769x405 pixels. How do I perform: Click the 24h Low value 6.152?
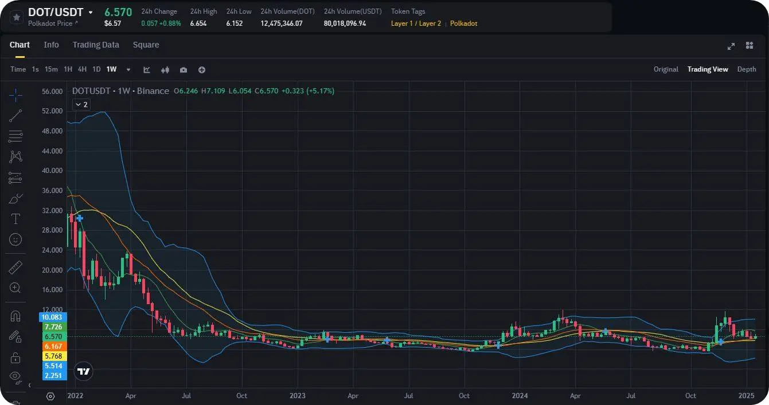[x=235, y=23]
